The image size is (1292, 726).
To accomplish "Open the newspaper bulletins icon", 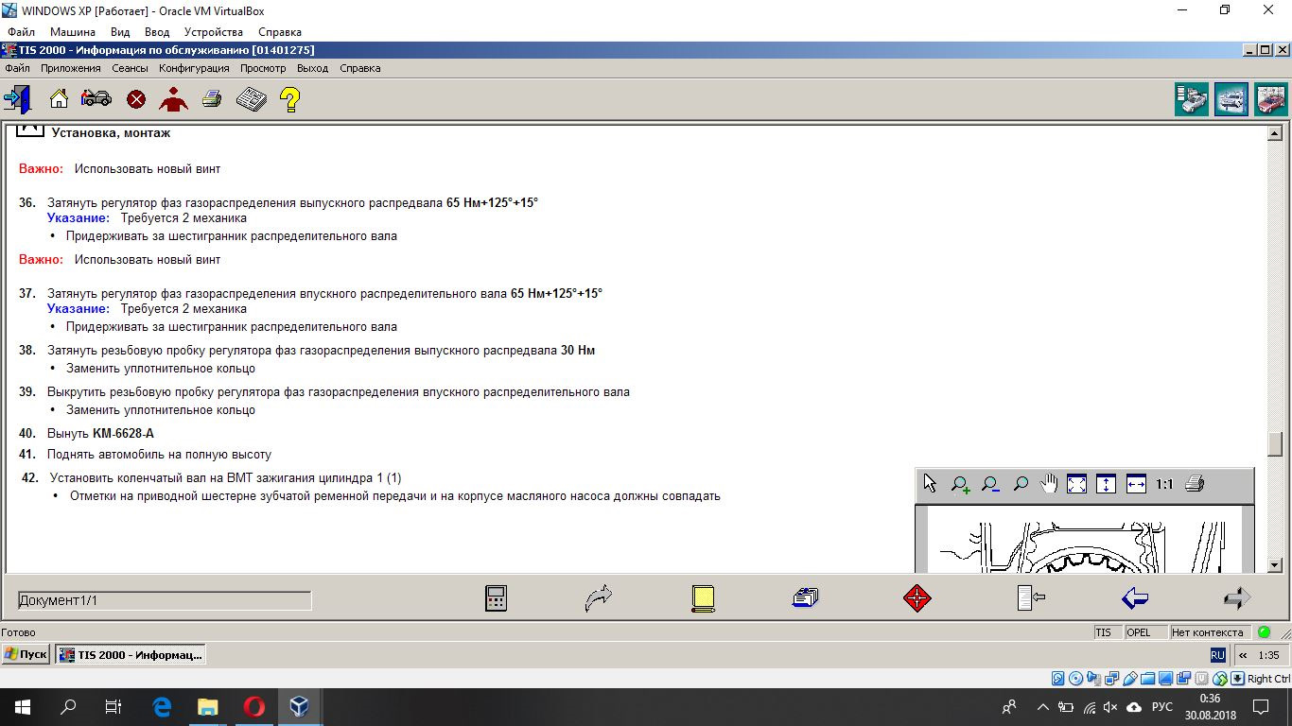I will coord(251,98).
